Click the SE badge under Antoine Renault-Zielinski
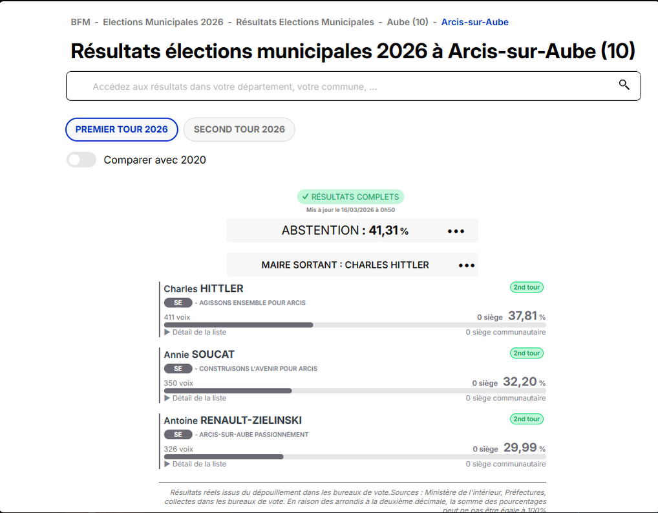The width and height of the screenshot is (658, 513). click(x=178, y=435)
